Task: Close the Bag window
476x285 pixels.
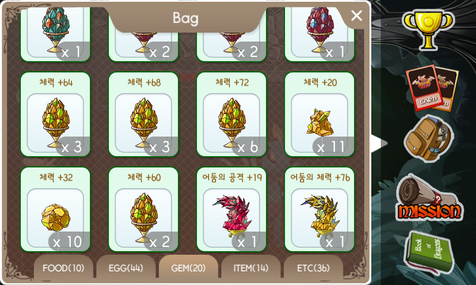Action: pyautogui.click(x=356, y=15)
